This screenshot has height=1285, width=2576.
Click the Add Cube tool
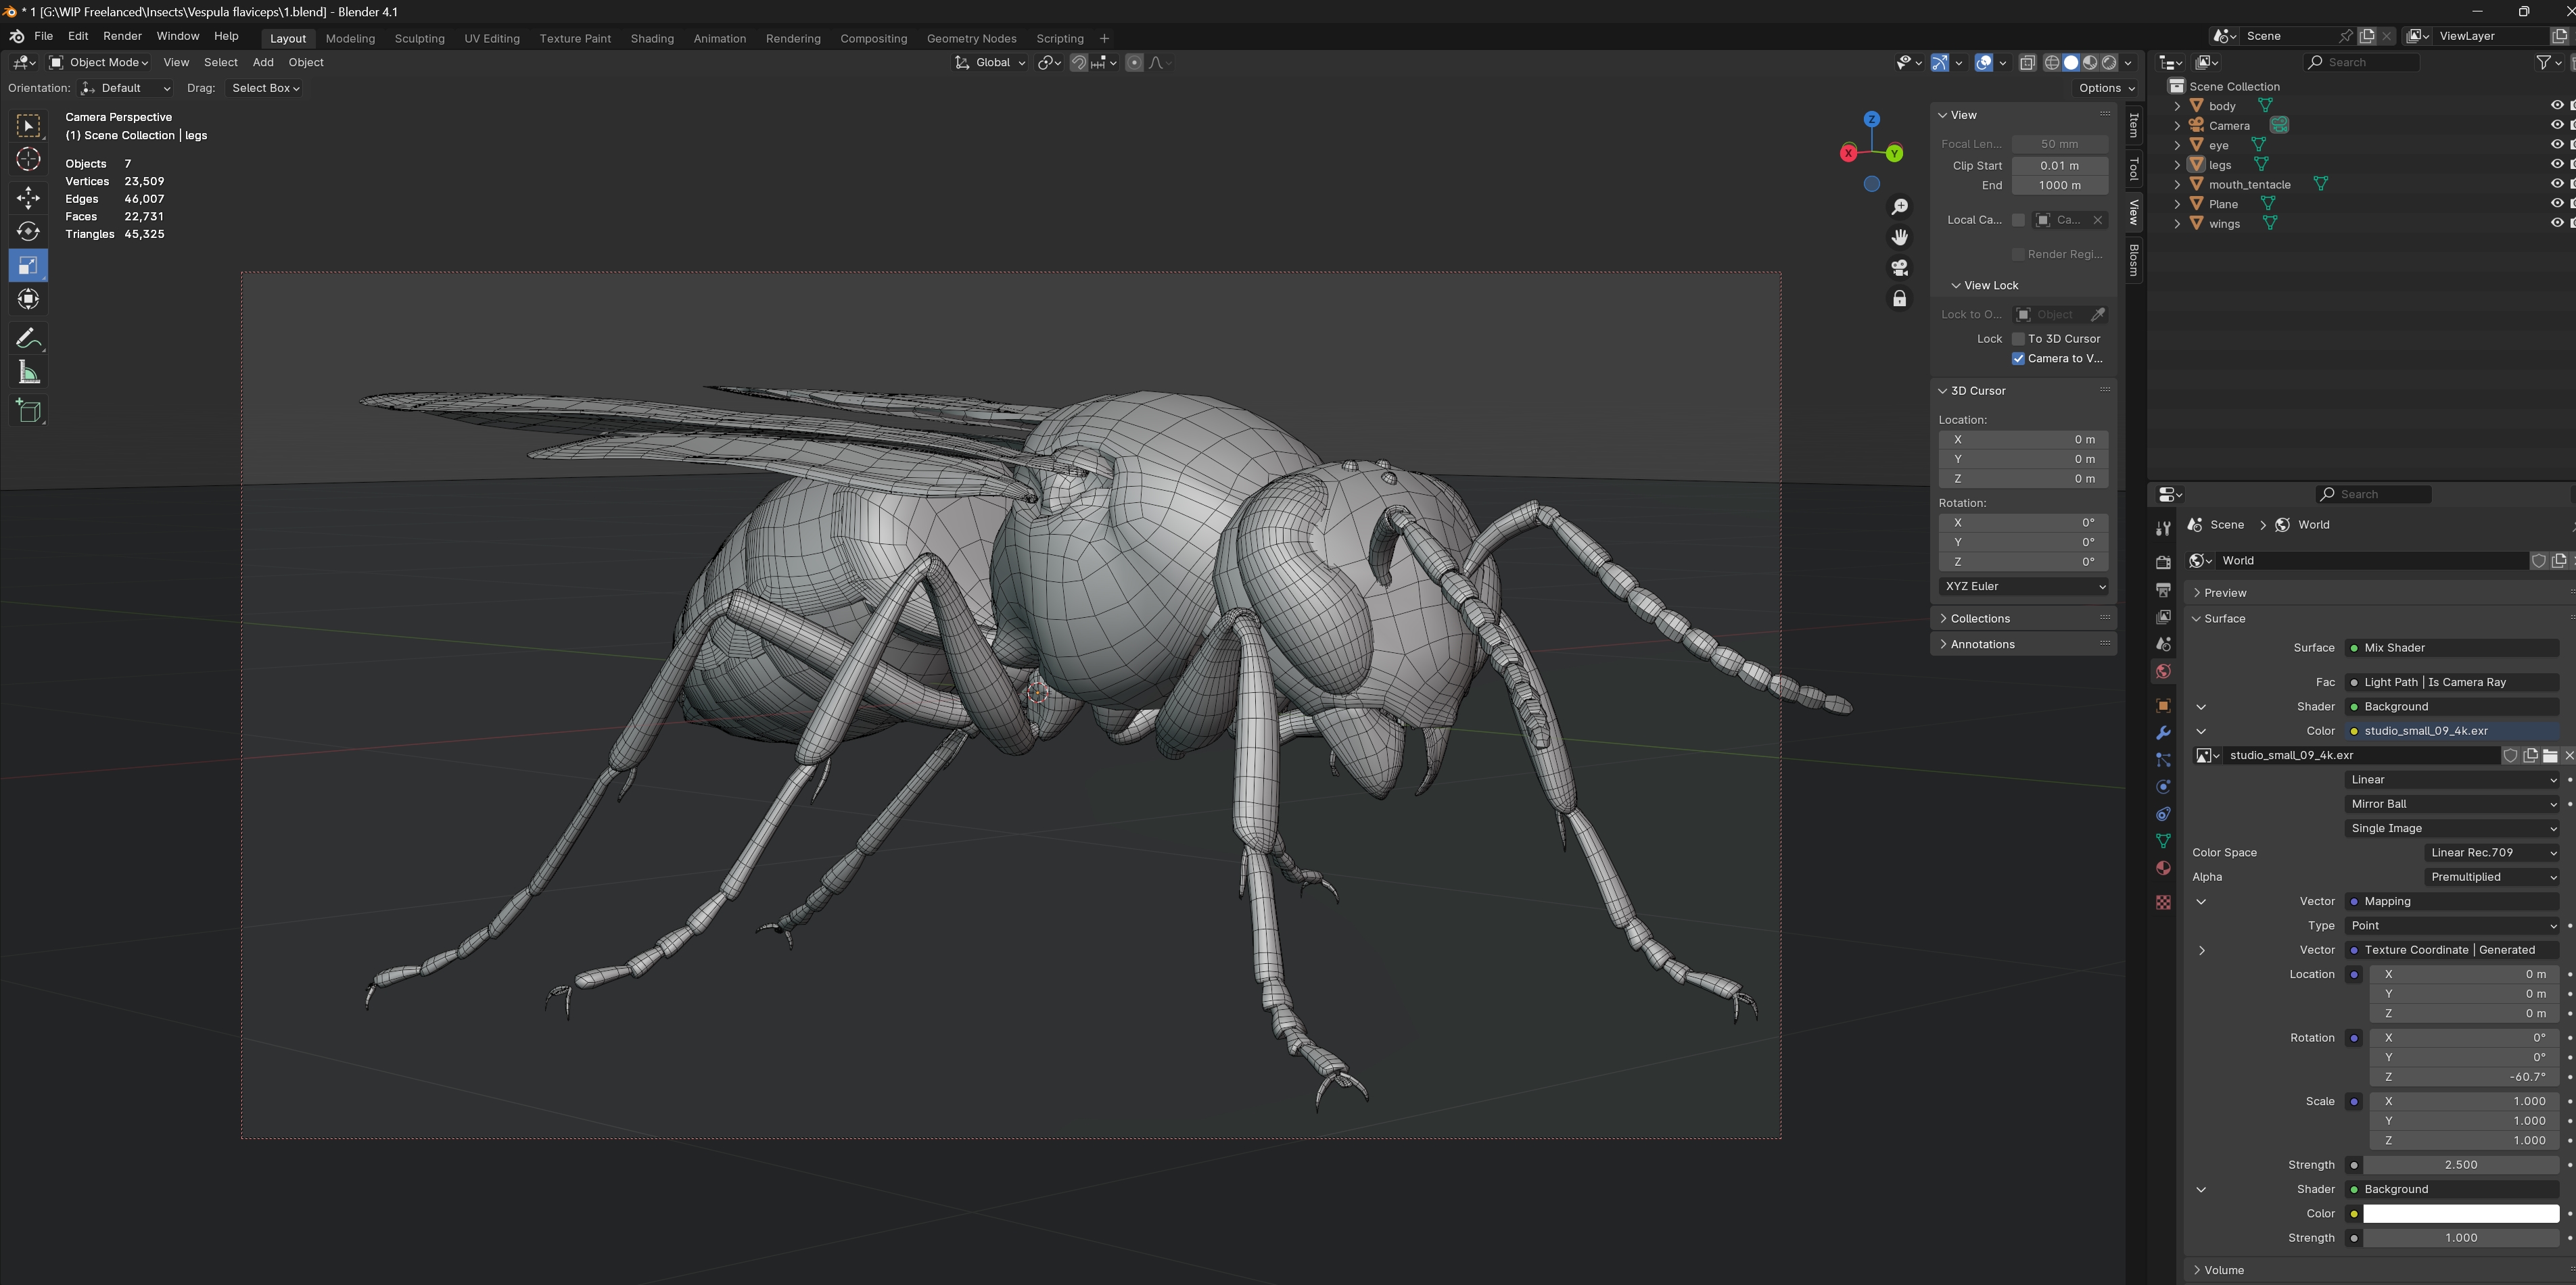(x=28, y=410)
